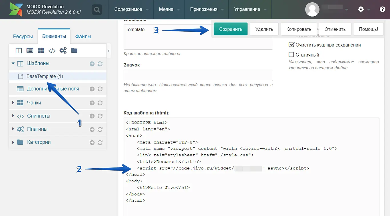Refresh the Шаблоны tree section
390x216 pixels.
click(x=100, y=64)
